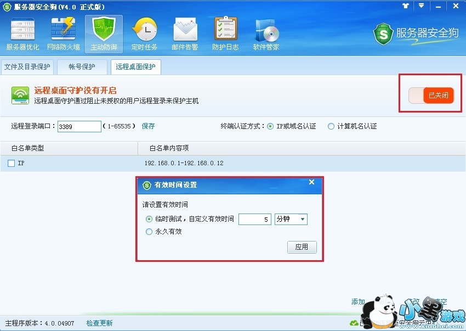Screen dimensions: 466x331
Task: Click the 应用 apply button
Action: coord(302,247)
